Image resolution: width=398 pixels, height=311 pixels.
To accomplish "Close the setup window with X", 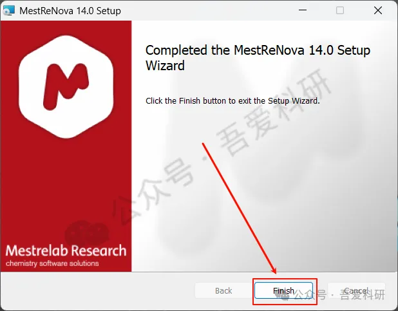I will [x=378, y=10].
